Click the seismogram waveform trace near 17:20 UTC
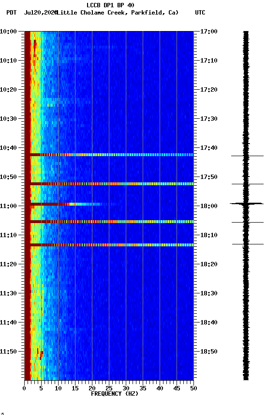The width and height of the screenshot is (267, 419). click(246, 90)
